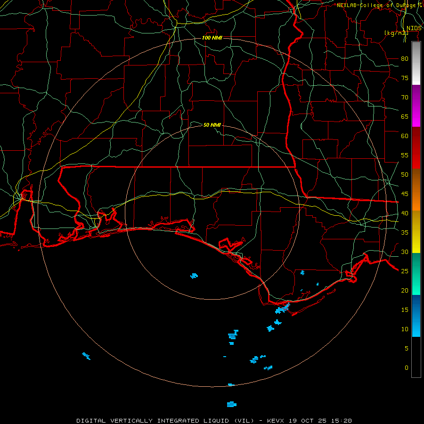Click the 65 value on the color scale
The height and width of the screenshot is (424, 424).
(x=405, y=116)
